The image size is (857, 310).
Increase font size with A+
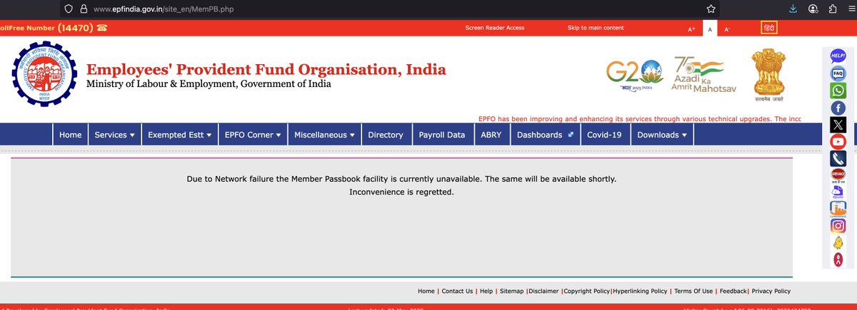coord(691,29)
